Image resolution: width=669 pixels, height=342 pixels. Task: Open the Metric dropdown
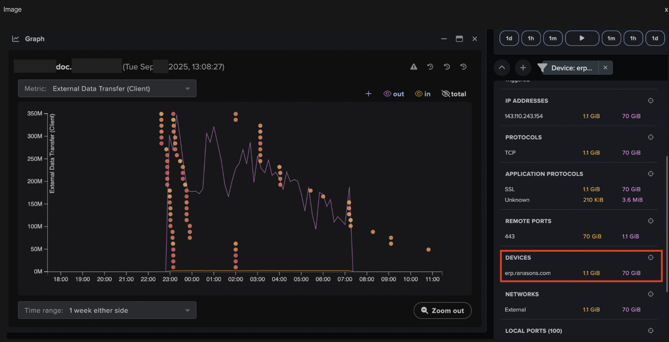tap(107, 88)
